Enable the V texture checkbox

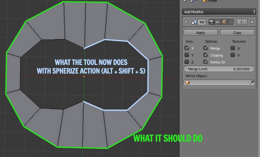click(x=233, y=55)
